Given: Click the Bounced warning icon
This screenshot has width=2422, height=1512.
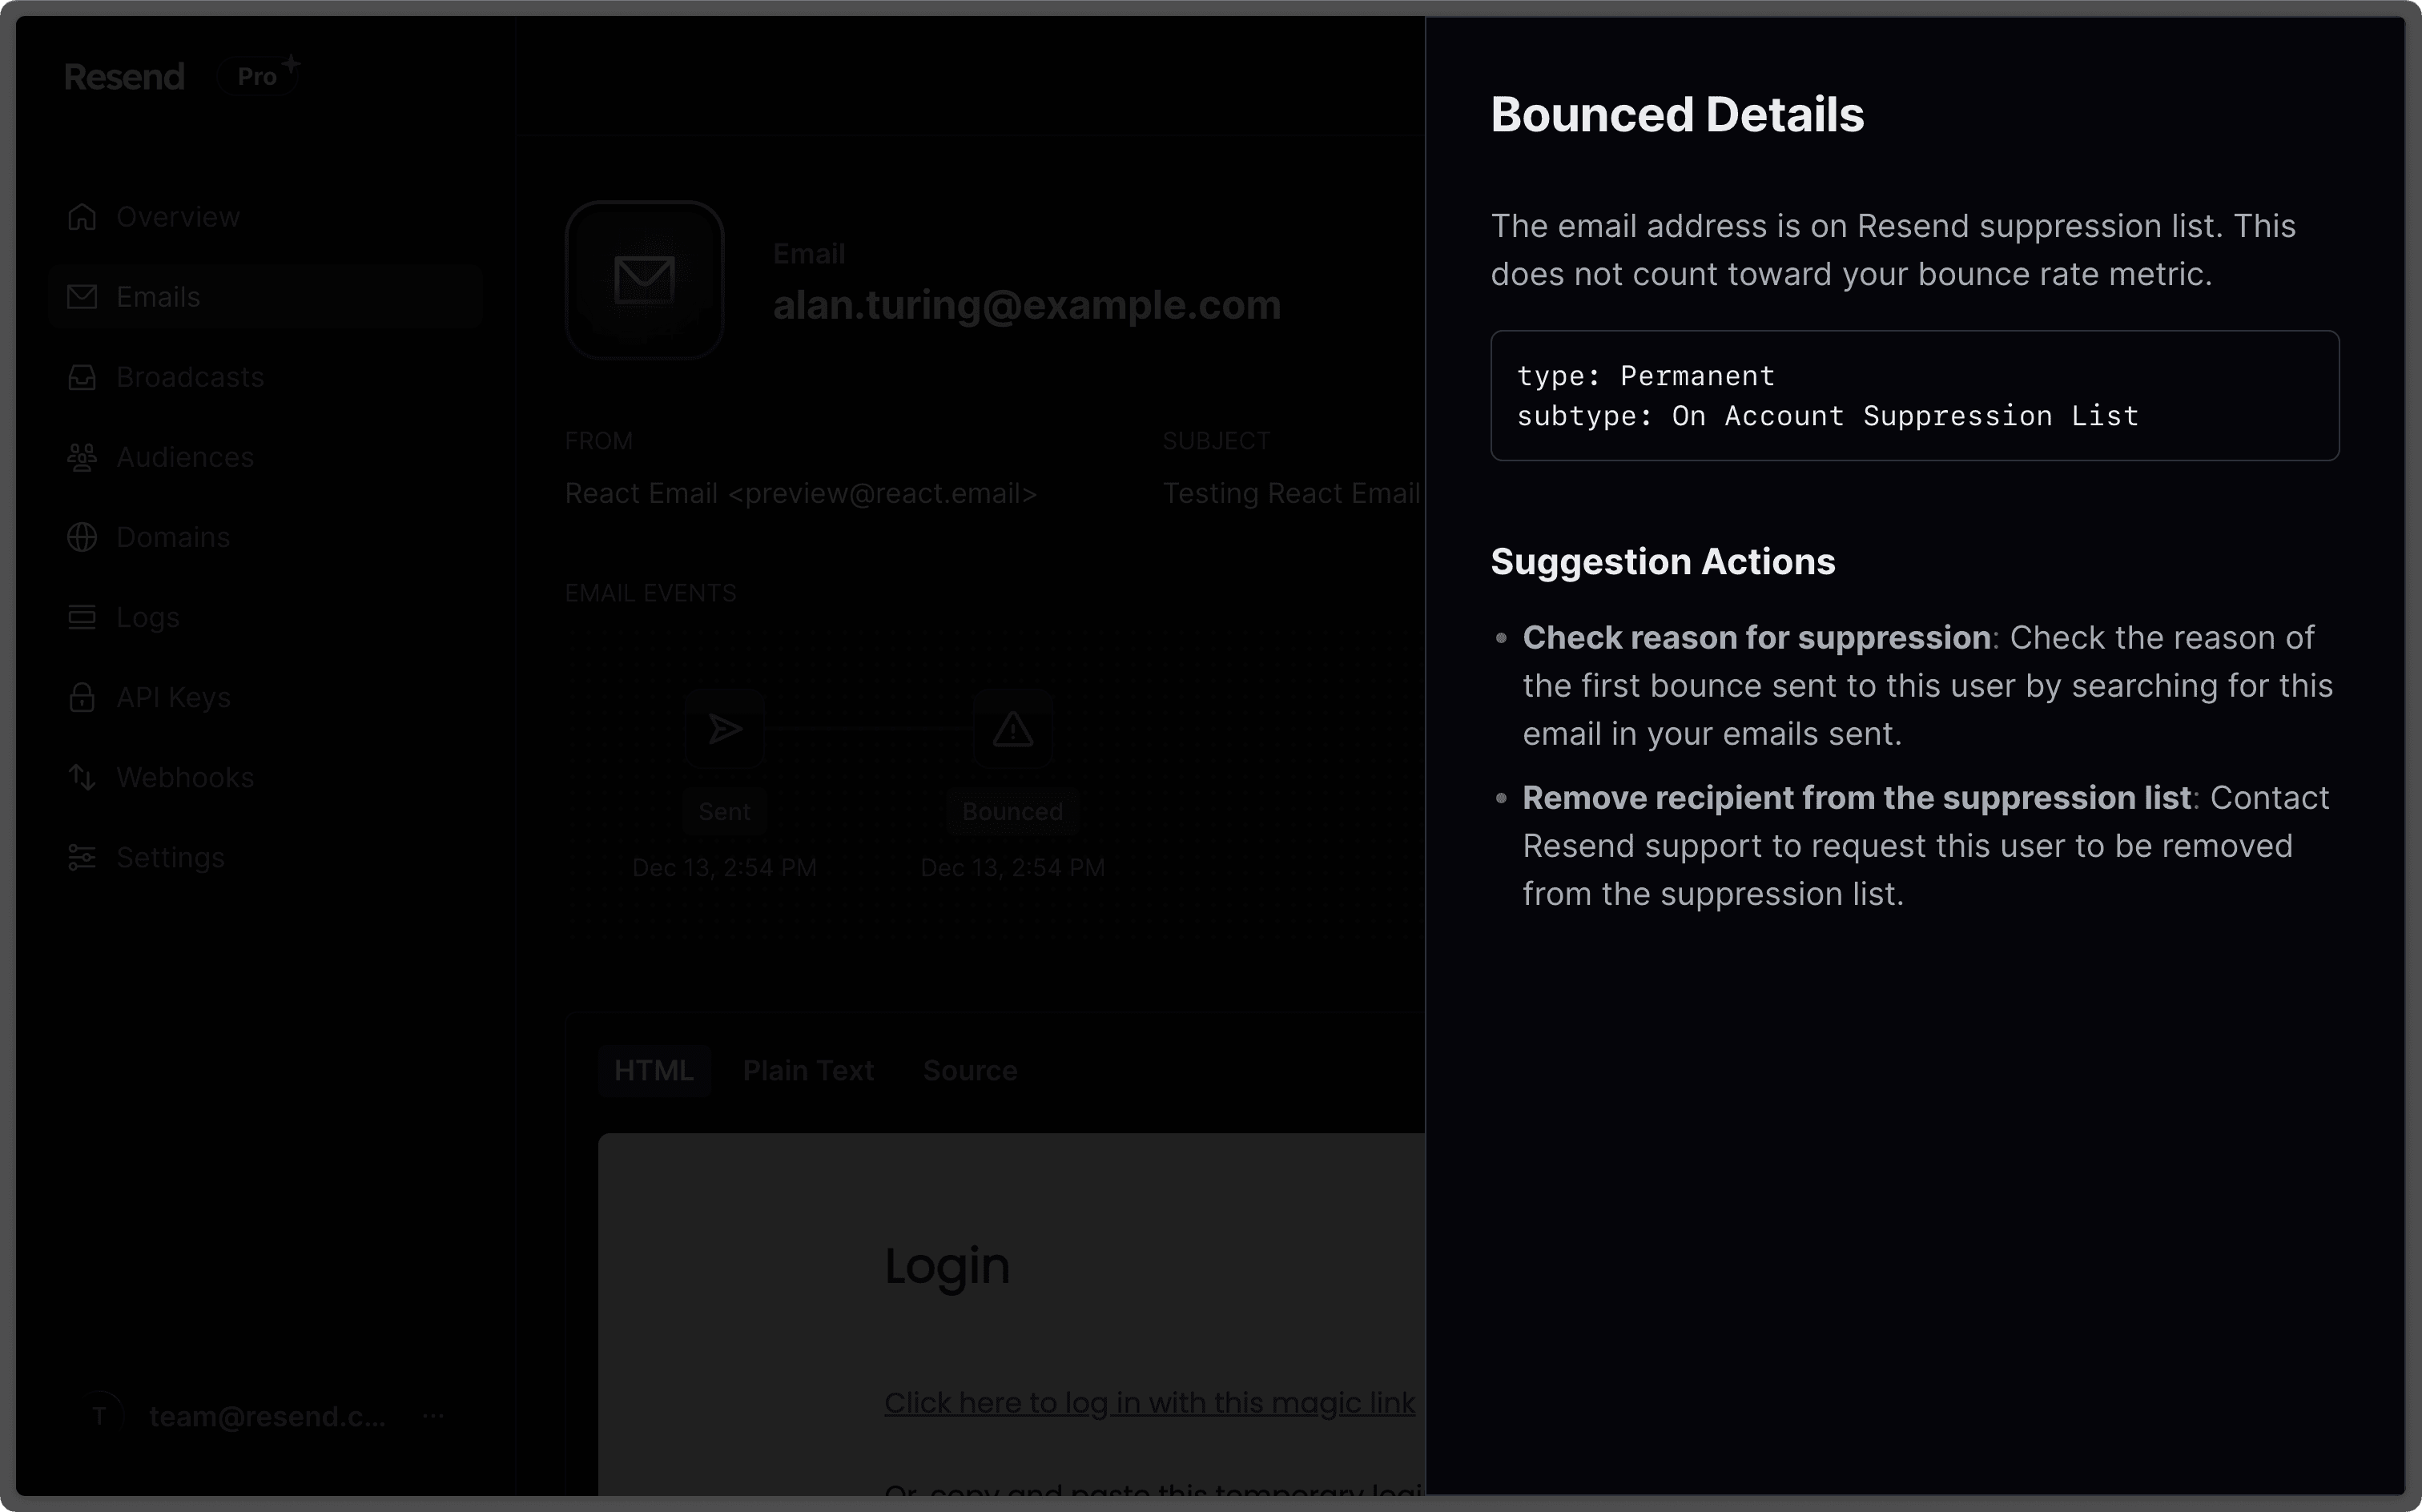Looking at the screenshot, I should click(1012, 729).
